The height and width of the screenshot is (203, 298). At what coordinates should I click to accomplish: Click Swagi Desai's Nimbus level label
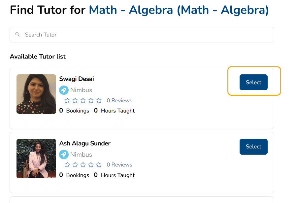[81, 90]
